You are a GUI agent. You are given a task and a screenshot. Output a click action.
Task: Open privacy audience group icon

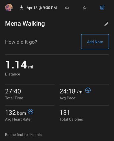coord(67,8)
